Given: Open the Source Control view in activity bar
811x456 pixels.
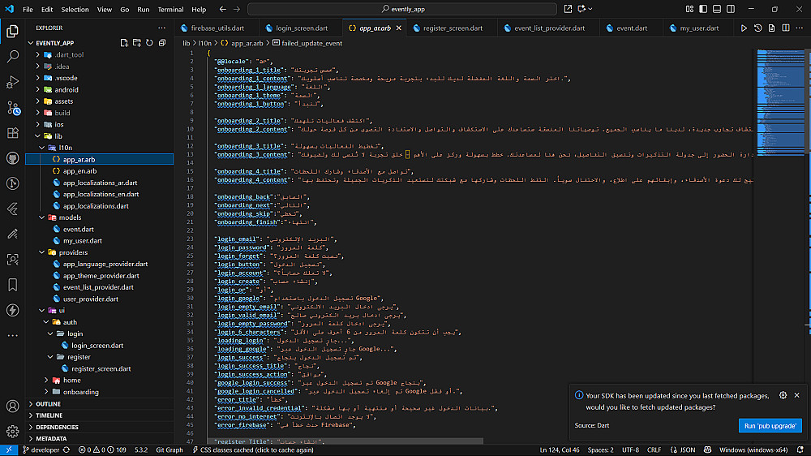Looking at the screenshot, I should [x=13, y=107].
